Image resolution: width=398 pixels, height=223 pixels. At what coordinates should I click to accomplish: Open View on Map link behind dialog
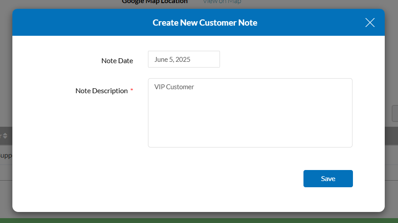click(222, 2)
